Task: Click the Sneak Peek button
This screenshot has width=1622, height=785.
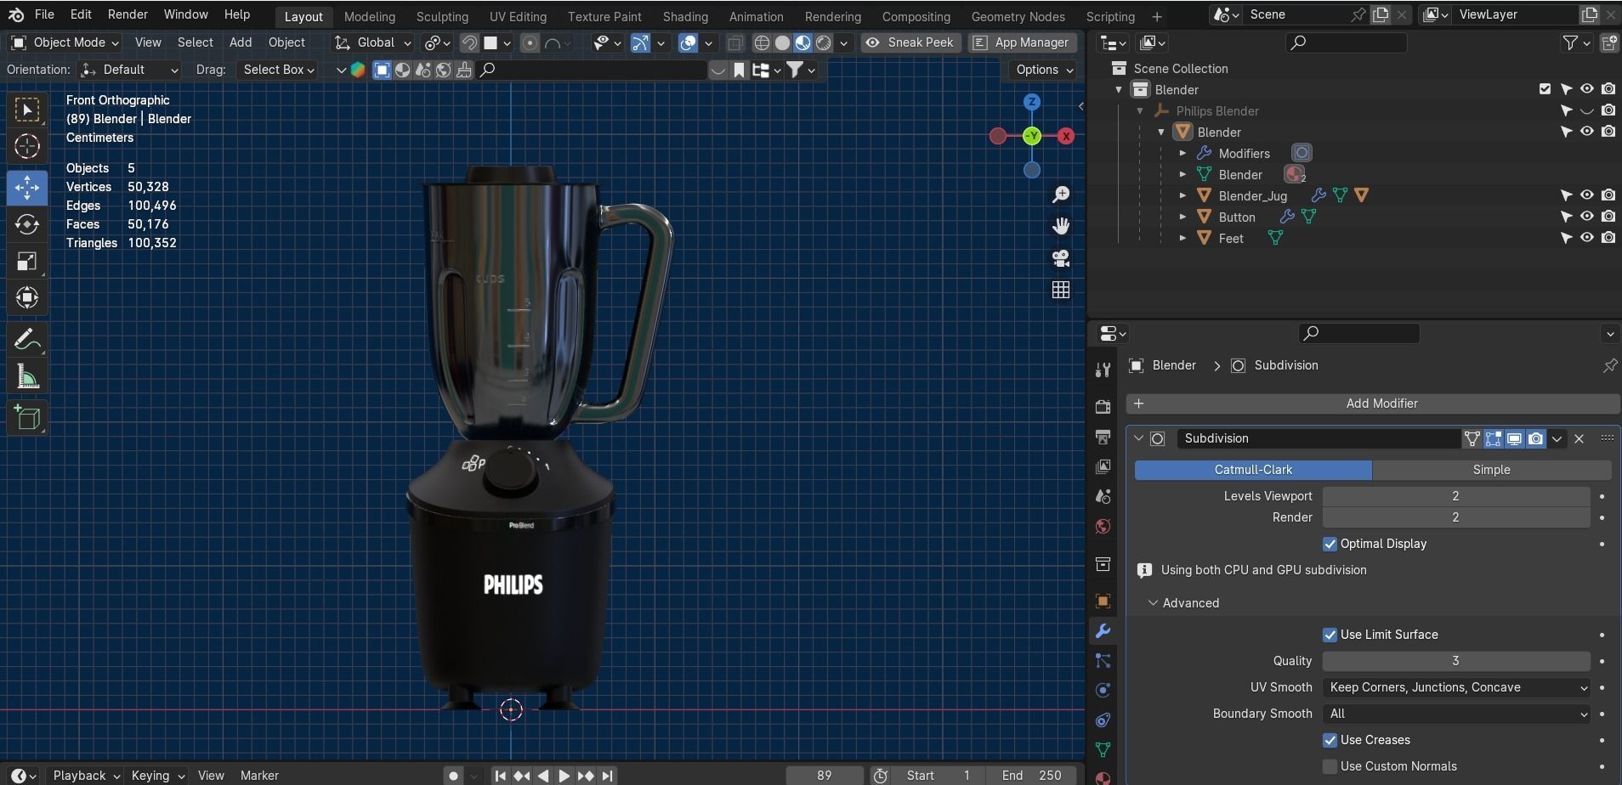Action: pos(910,42)
